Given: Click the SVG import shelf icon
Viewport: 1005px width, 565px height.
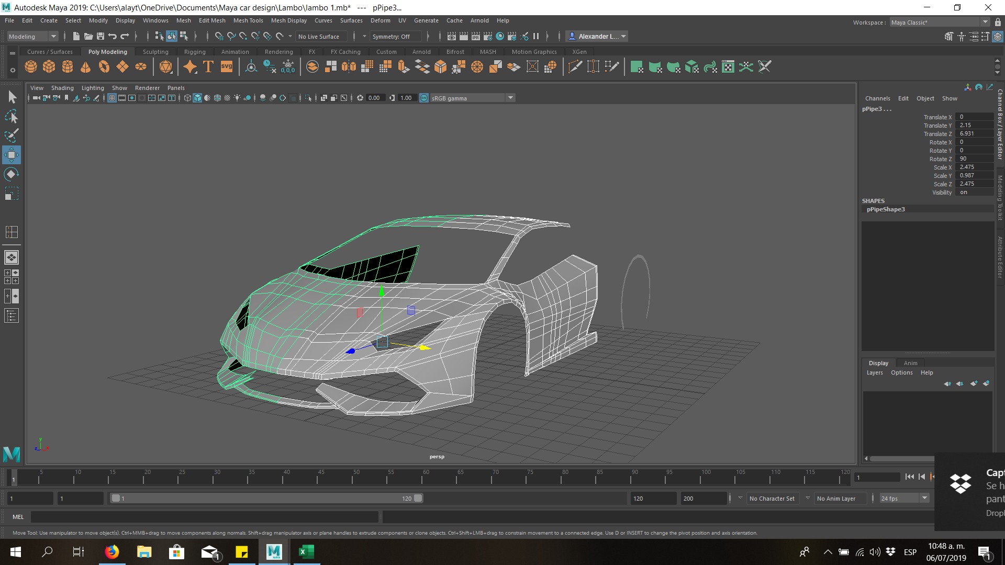Looking at the screenshot, I should pos(227,67).
